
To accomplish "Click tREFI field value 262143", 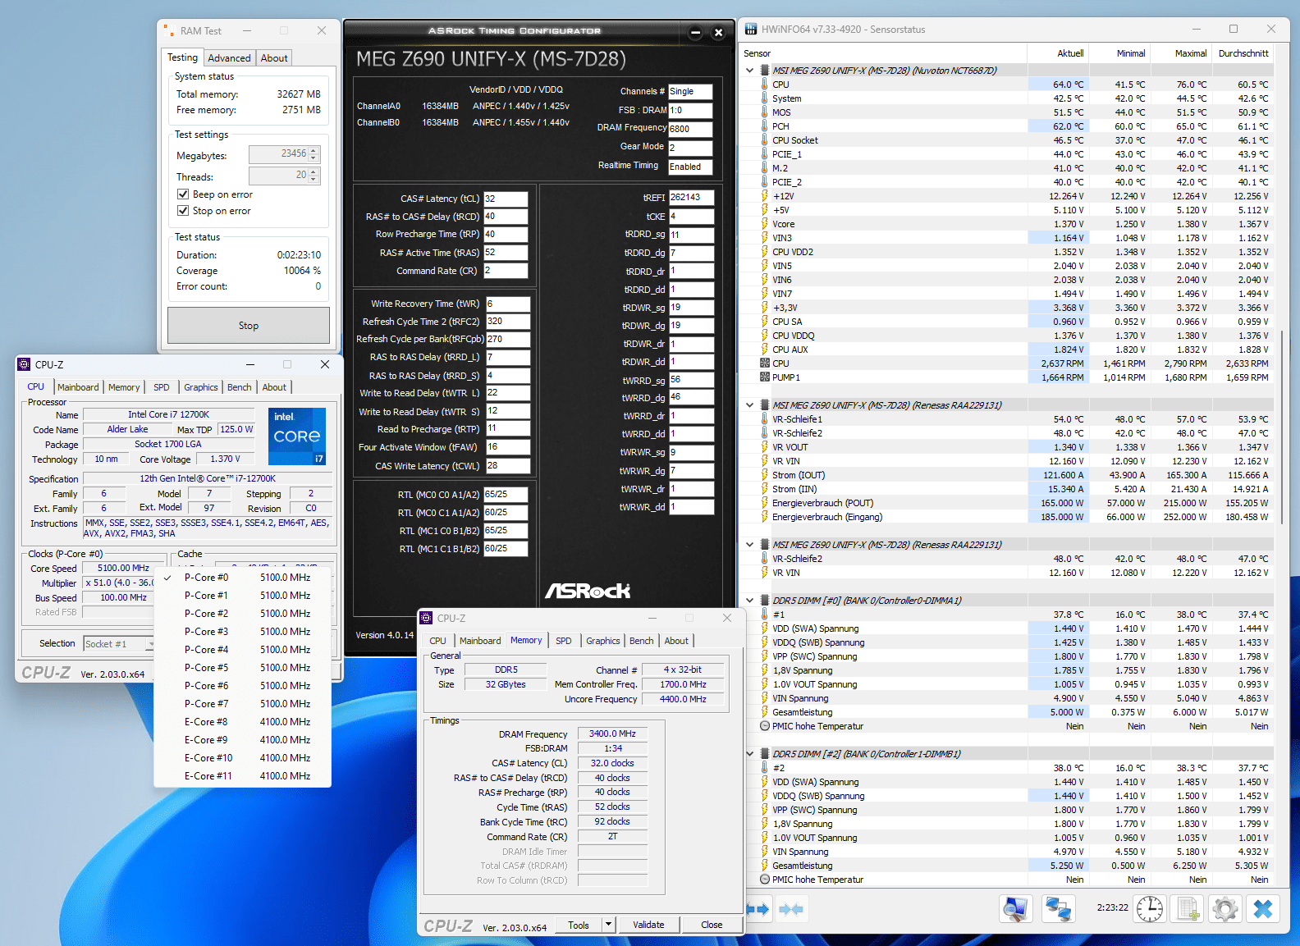I will (691, 197).
